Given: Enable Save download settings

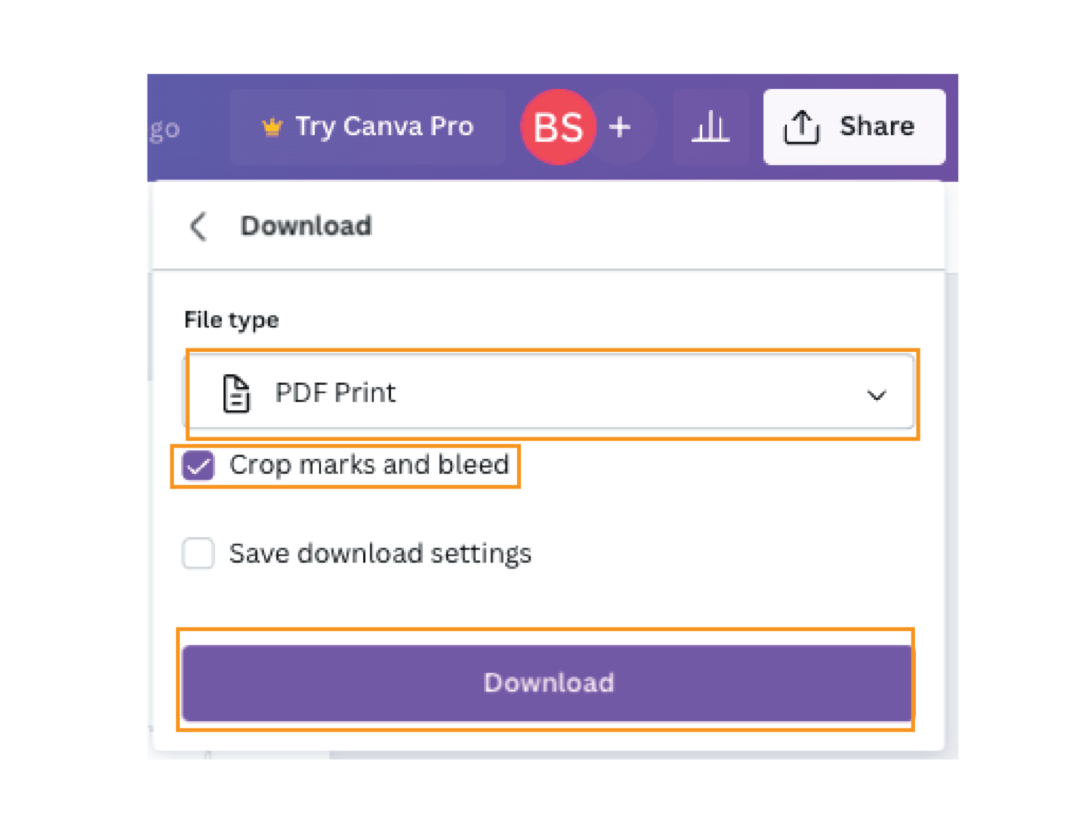Looking at the screenshot, I should tap(198, 555).
